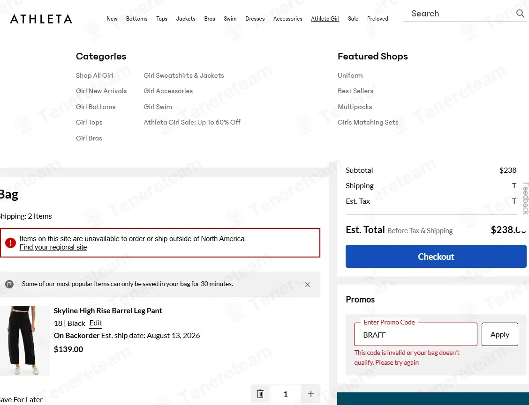Click the Categories heading
This screenshot has width=529, height=405.
pyautogui.click(x=101, y=56)
